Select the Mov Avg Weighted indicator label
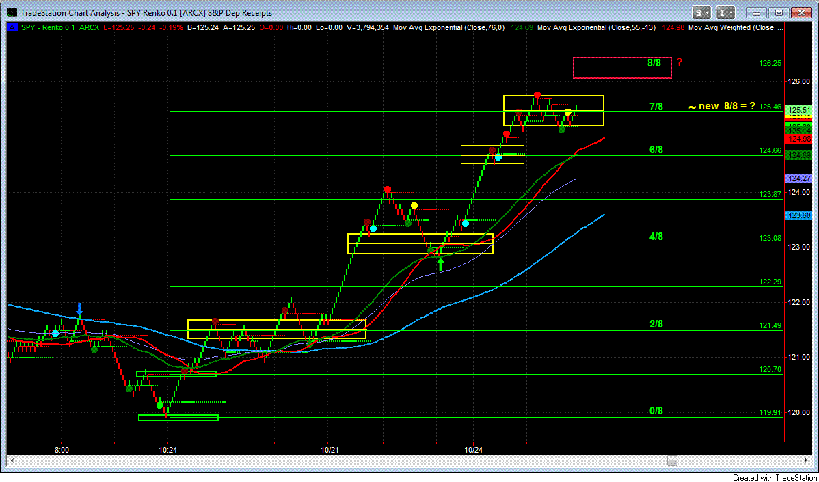This screenshot has height=482, width=819. point(736,27)
